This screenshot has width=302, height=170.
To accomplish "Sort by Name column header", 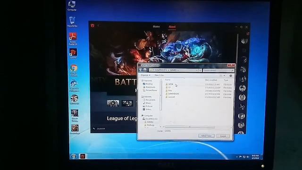I will (x=168, y=80).
